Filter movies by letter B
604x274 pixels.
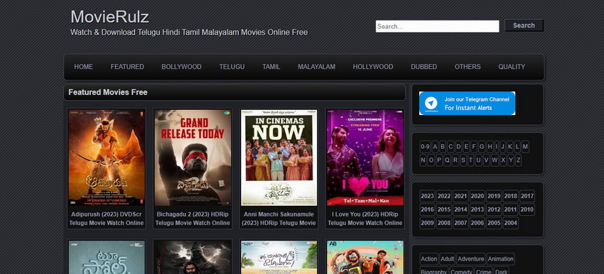pos(443,147)
